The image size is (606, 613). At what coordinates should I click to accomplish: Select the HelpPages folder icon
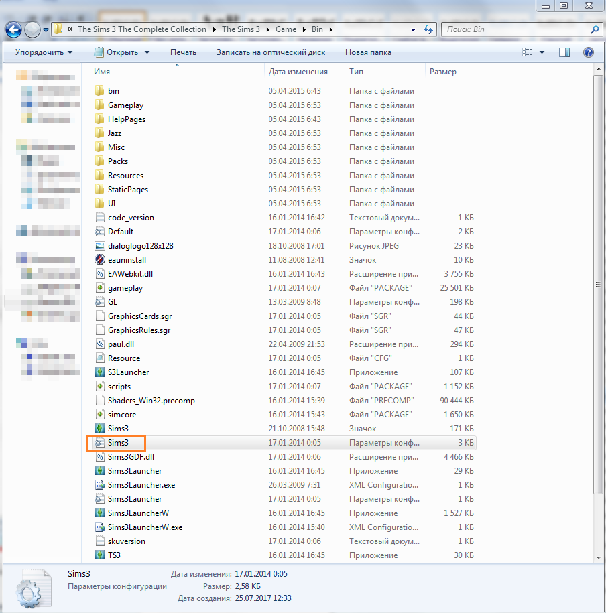click(100, 119)
